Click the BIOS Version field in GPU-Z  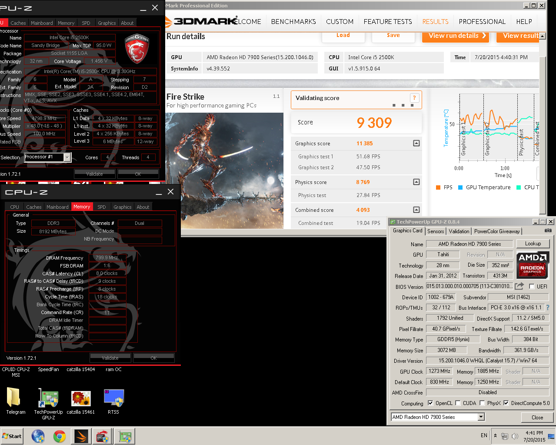[x=469, y=286]
